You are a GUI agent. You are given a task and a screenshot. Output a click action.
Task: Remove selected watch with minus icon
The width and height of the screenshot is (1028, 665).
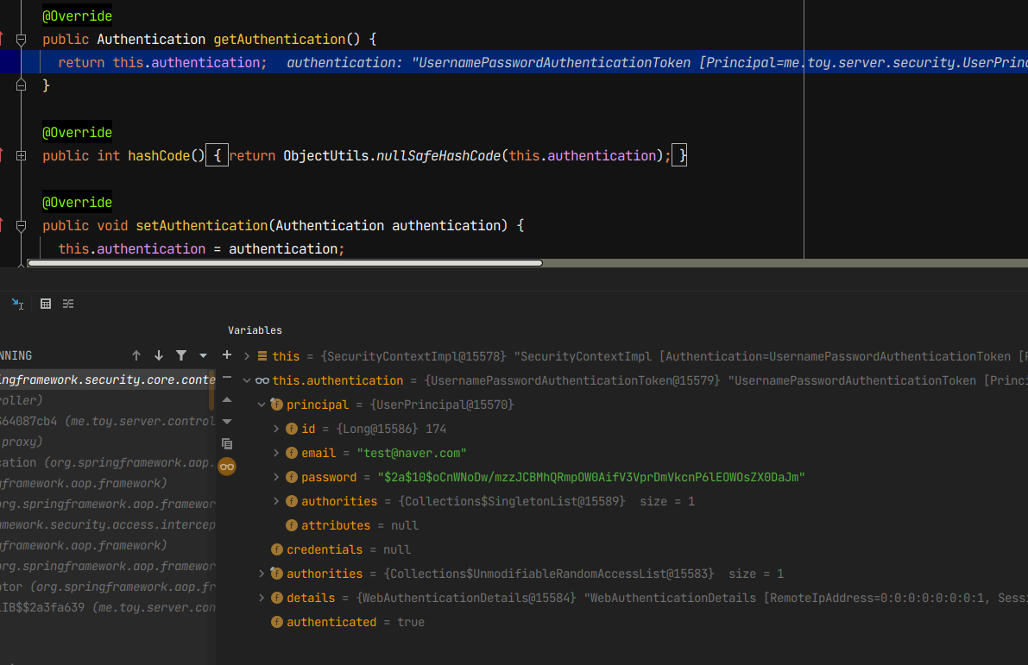coord(227,378)
